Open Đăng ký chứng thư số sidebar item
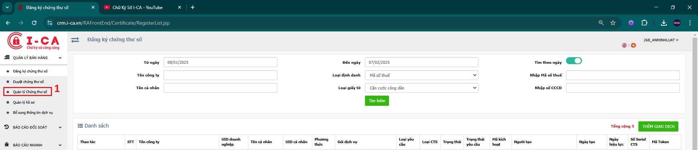The width and height of the screenshot is (698, 150). pos(30,71)
